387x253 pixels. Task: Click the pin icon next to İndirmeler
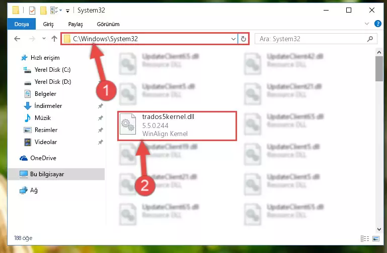(101, 106)
